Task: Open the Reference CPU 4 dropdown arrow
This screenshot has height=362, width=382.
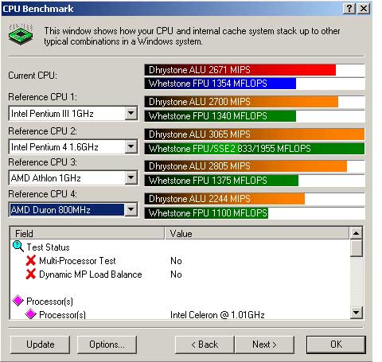Action: (x=131, y=209)
